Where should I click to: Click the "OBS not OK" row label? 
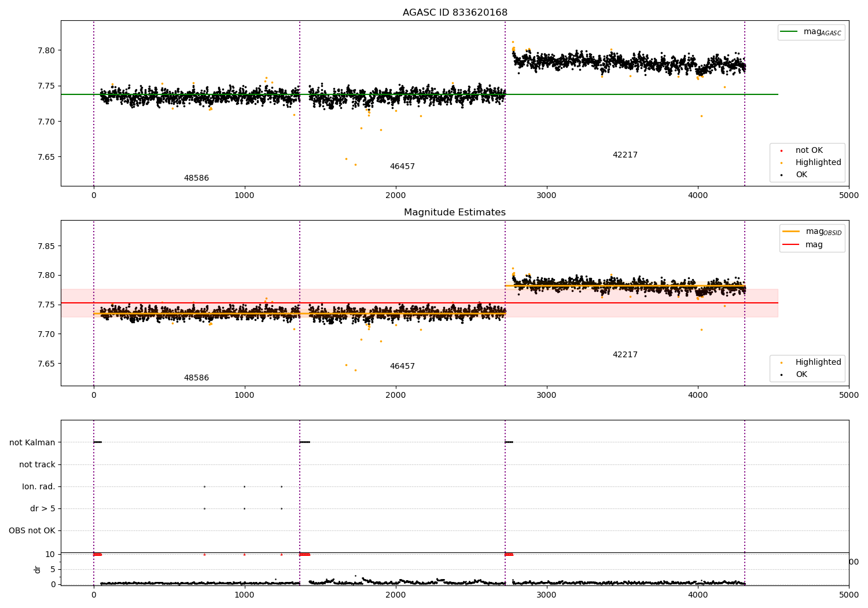[32, 530]
